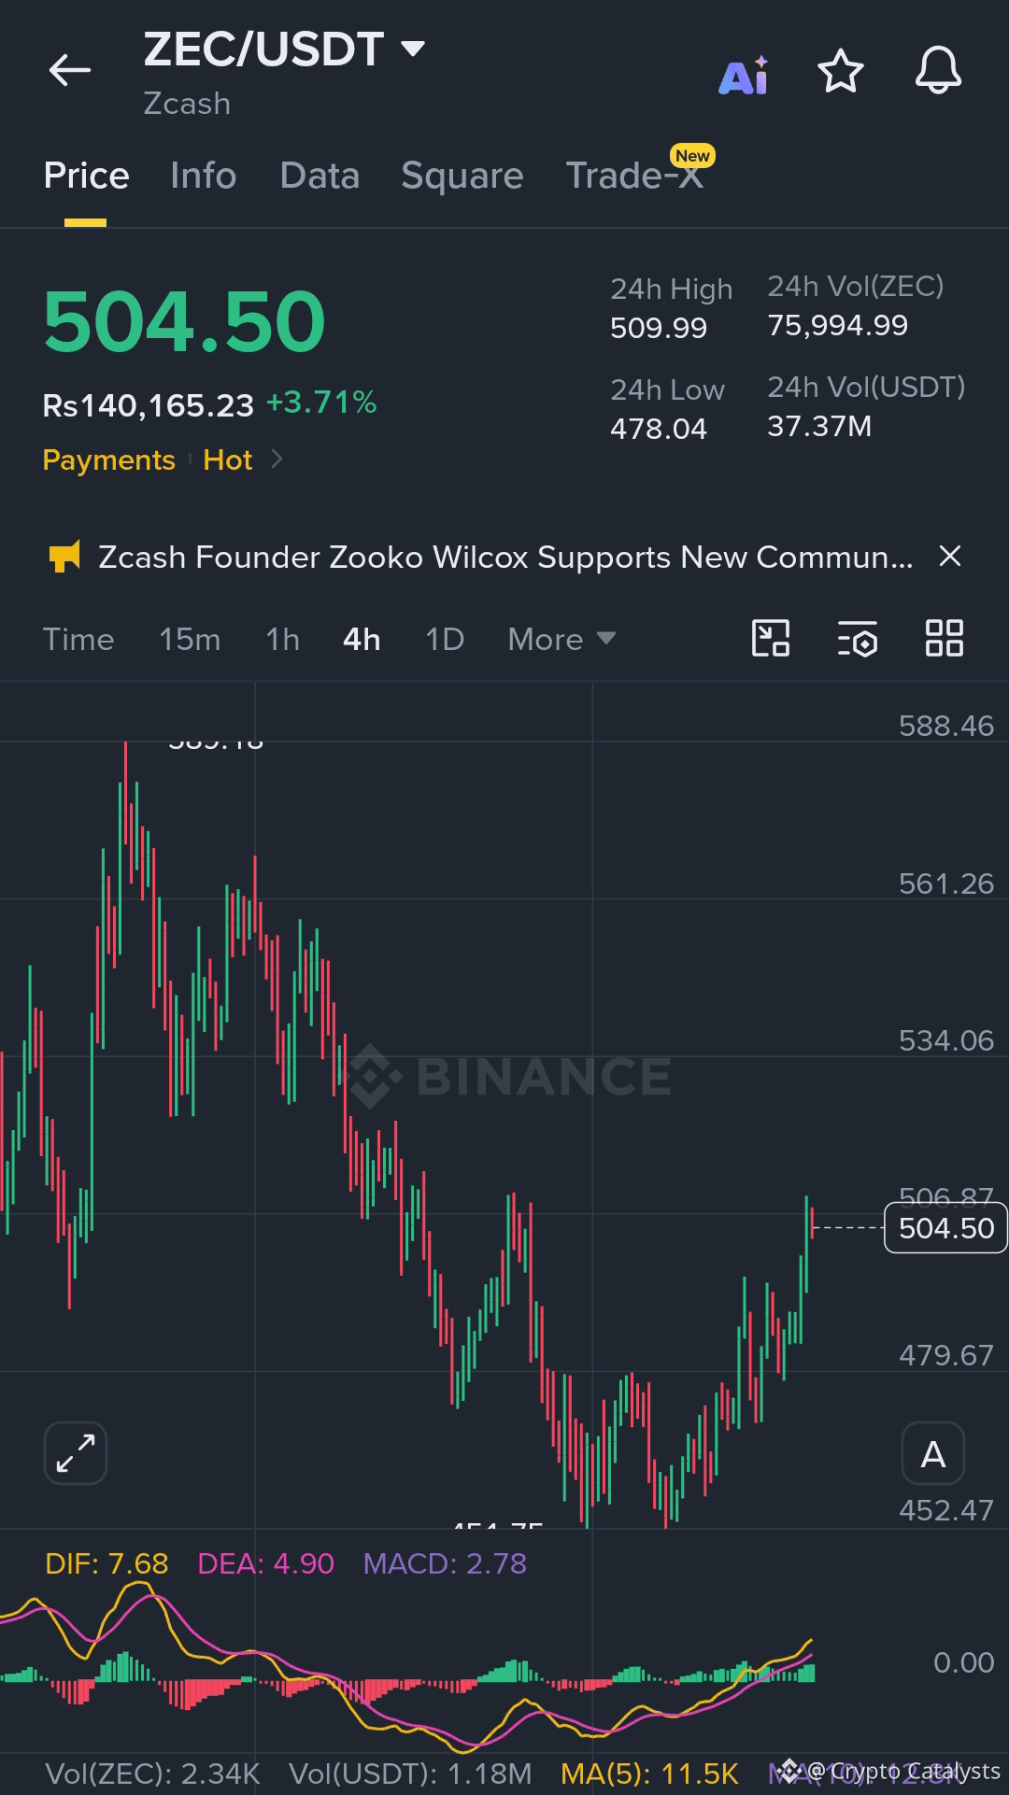Tap the megaphone announcement icon
Screen dimensions: 1009x1795
[64, 558]
